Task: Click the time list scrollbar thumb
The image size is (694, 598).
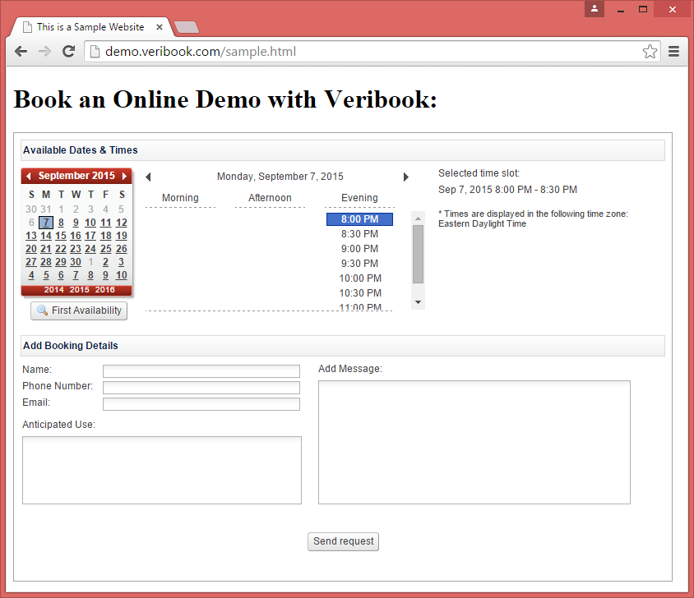Action: coord(418,254)
